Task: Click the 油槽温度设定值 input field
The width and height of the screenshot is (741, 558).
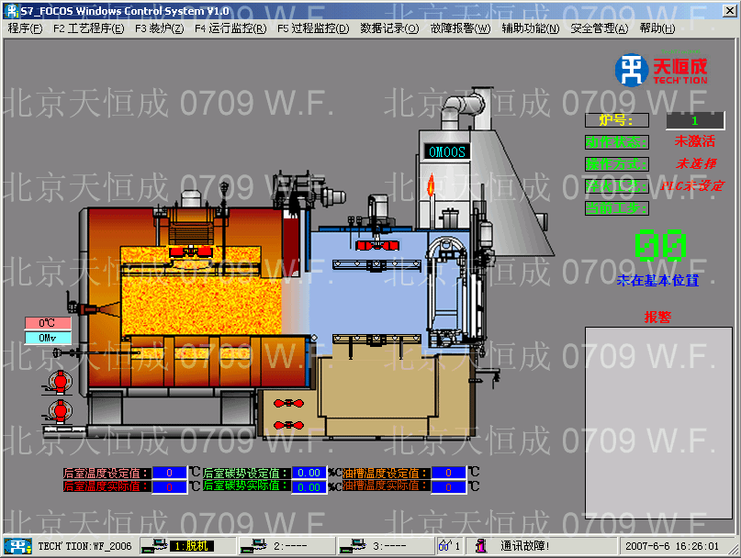Action: click(449, 473)
